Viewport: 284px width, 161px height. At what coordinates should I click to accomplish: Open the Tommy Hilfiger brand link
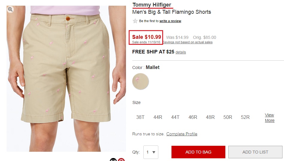point(152,5)
